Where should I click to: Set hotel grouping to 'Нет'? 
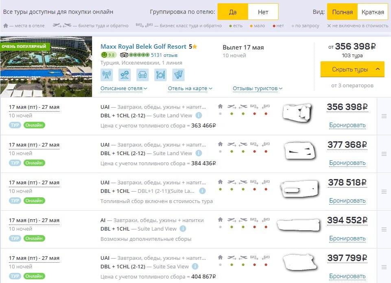(x=263, y=12)
